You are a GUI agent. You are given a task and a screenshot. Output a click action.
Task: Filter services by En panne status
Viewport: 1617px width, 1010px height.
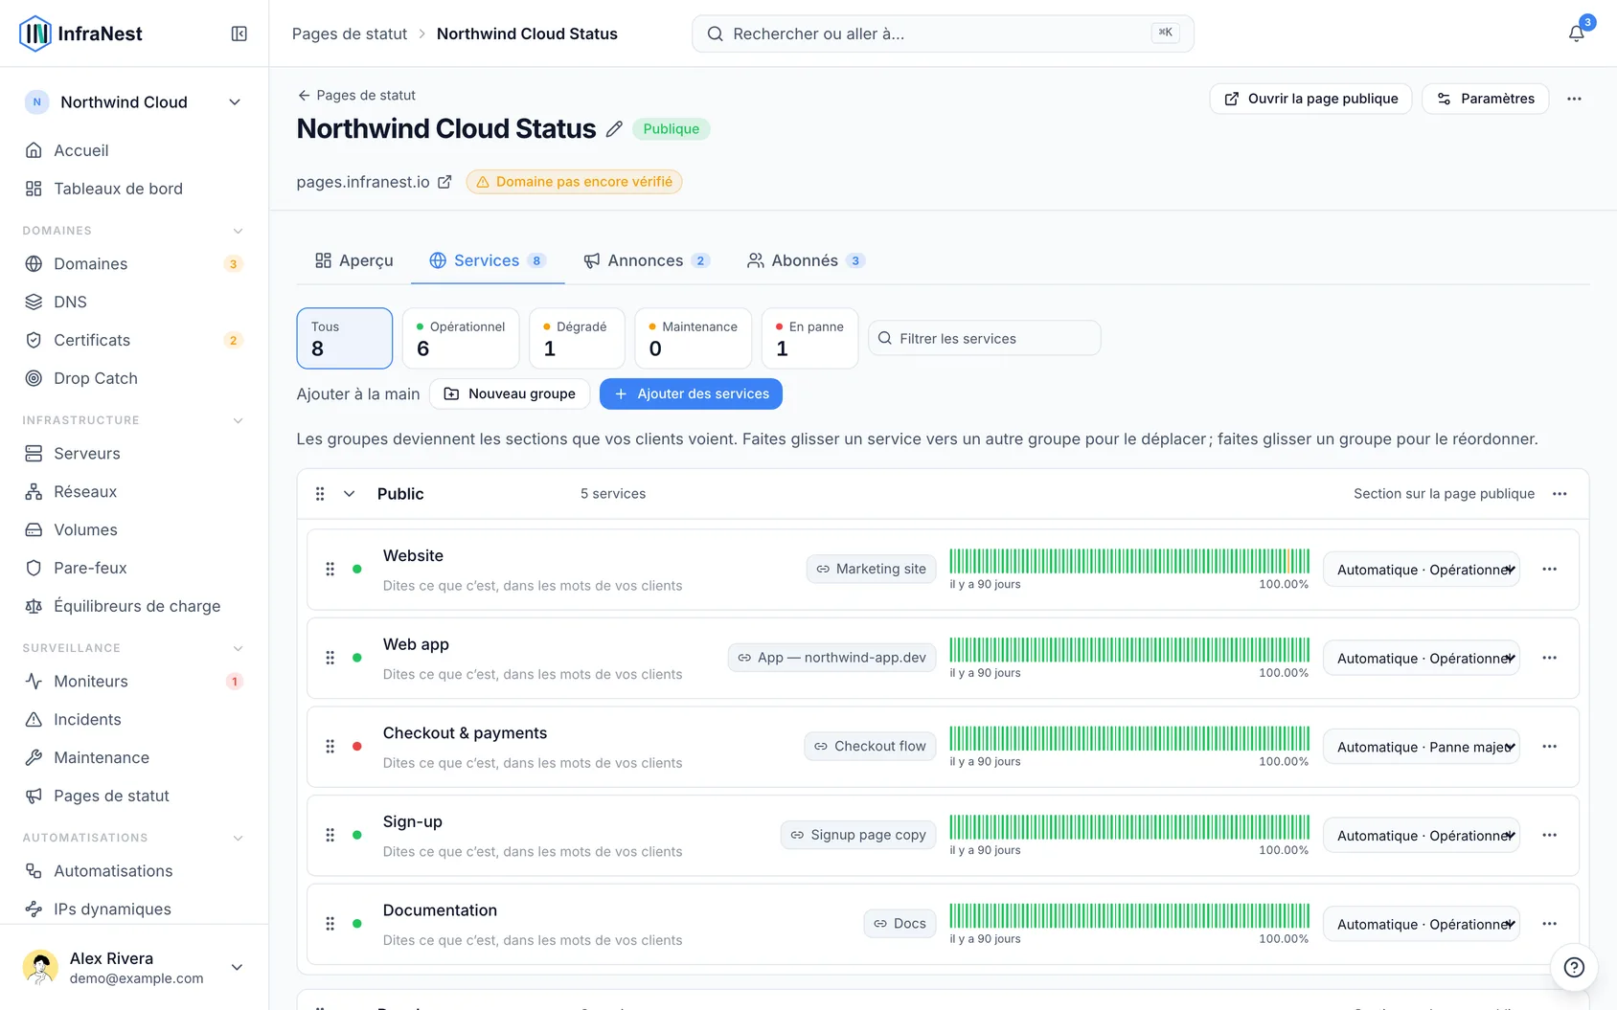click(809, 338)
